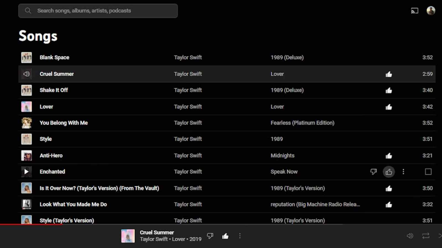Unlike Shake It Off in list

click(x=389, y=90)
